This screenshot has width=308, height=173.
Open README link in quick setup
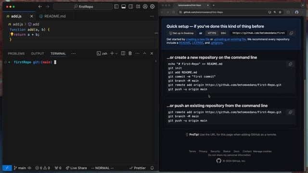[x=184, y=43]
